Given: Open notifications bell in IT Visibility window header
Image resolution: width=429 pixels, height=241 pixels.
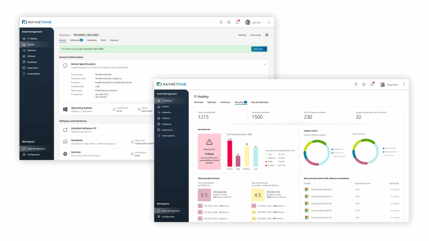Looking at the screenshot, I should click(372, 84).
